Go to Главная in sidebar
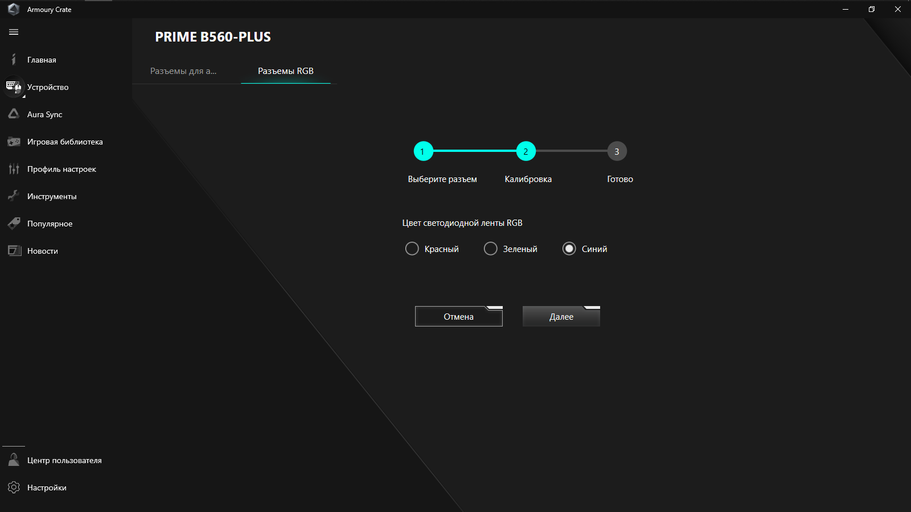 pos(42,60)
